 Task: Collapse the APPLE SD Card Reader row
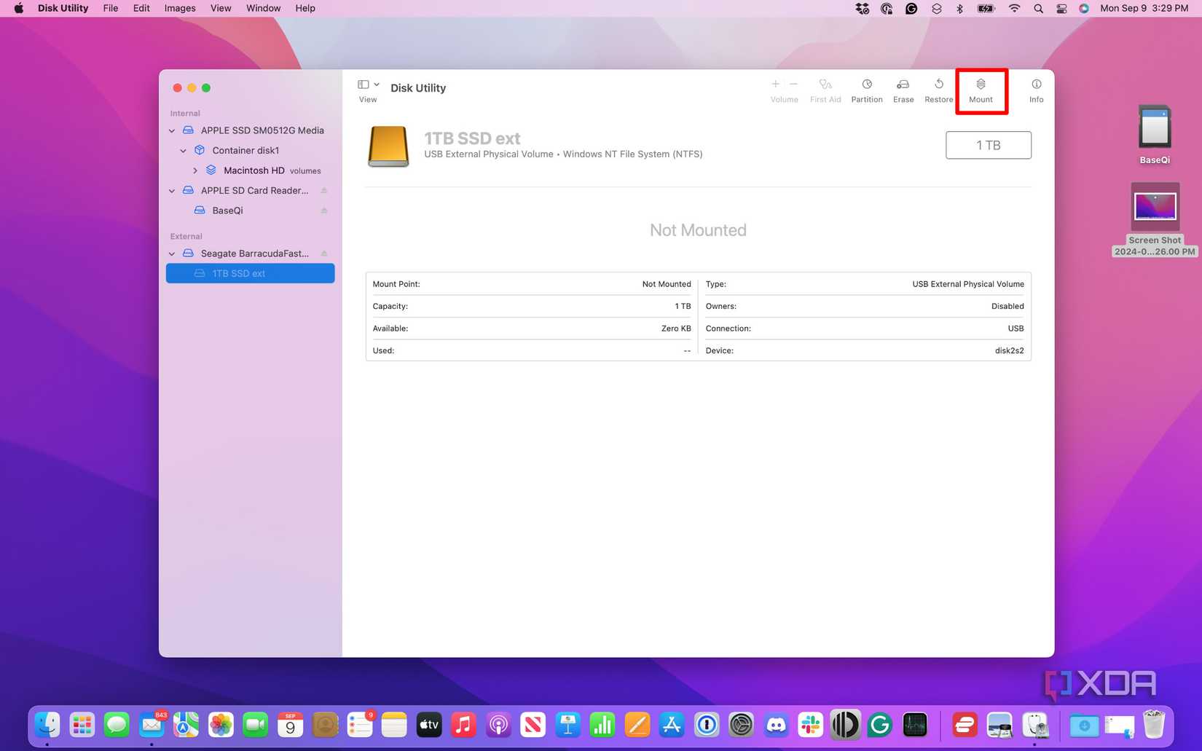(x=172, y=191)
